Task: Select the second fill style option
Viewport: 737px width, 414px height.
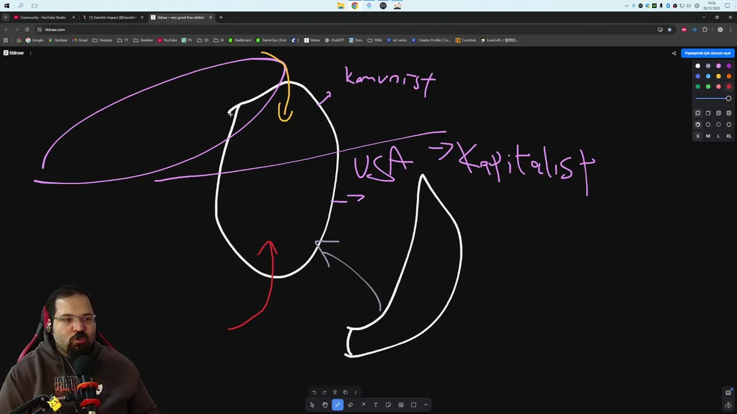Action: point(708,113)
